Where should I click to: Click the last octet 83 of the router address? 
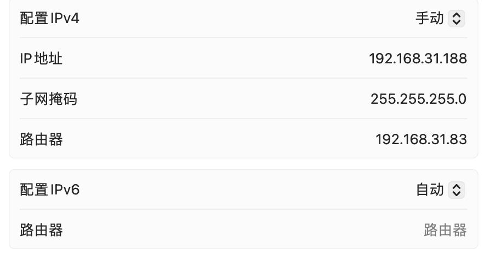[x=459, y=139]
